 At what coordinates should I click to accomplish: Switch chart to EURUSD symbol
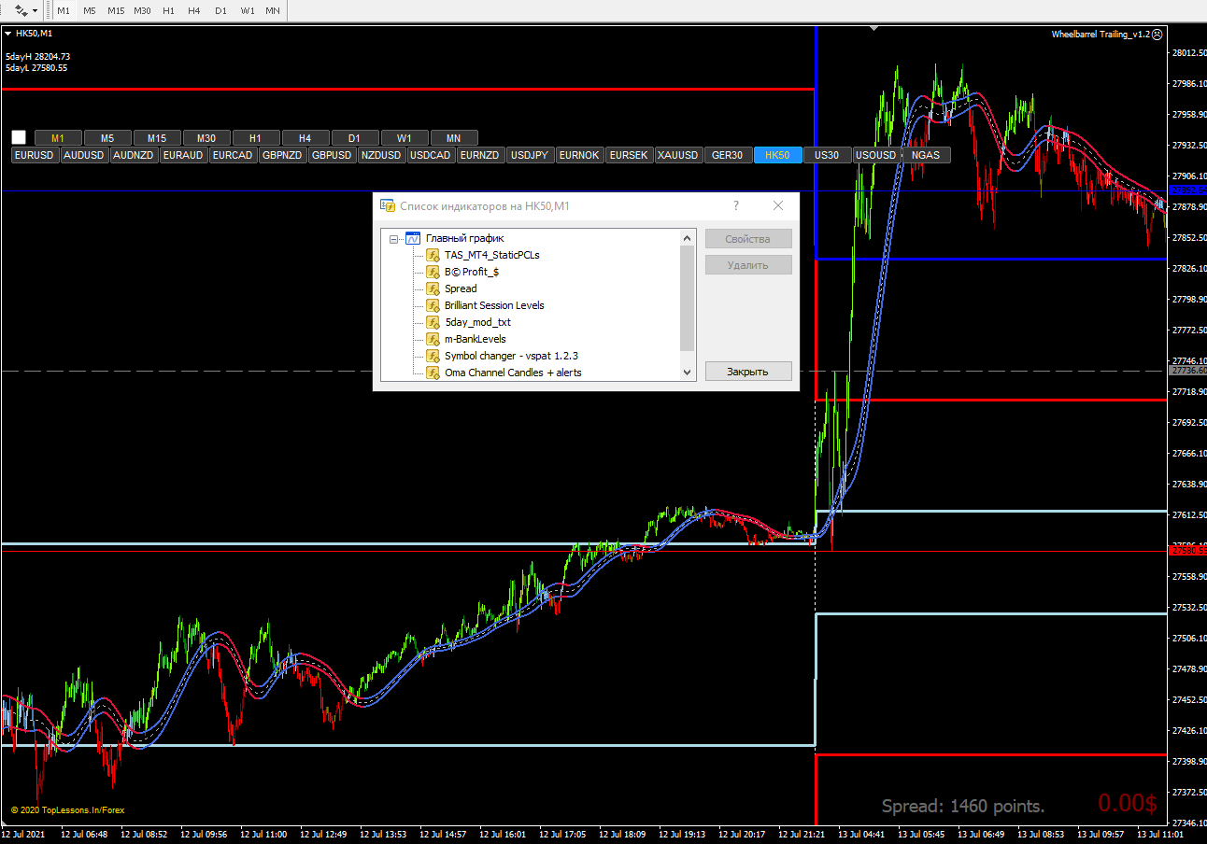point(35,155)
